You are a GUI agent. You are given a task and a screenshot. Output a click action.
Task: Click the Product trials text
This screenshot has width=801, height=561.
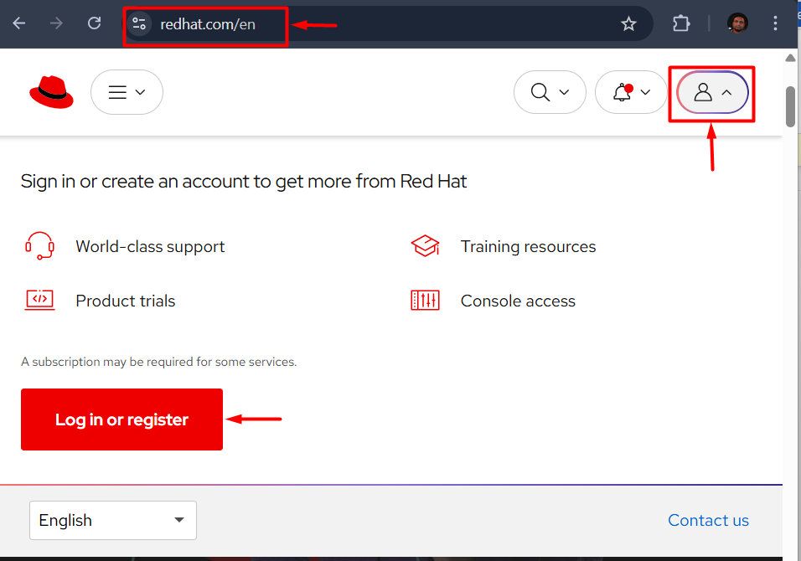(126, 301)
